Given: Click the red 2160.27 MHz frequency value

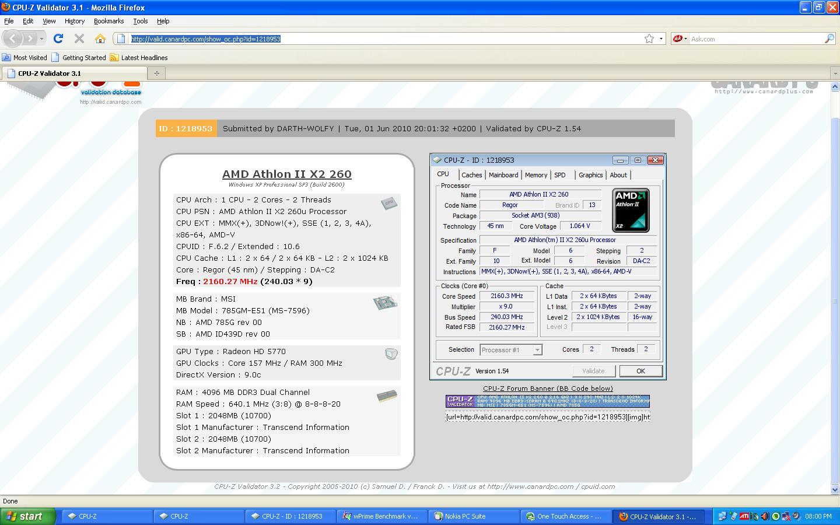Looking at the screenshot, I should [230, 281].
